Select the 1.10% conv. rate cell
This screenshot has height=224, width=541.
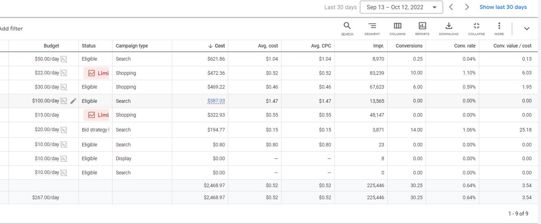tap(469, 73)
